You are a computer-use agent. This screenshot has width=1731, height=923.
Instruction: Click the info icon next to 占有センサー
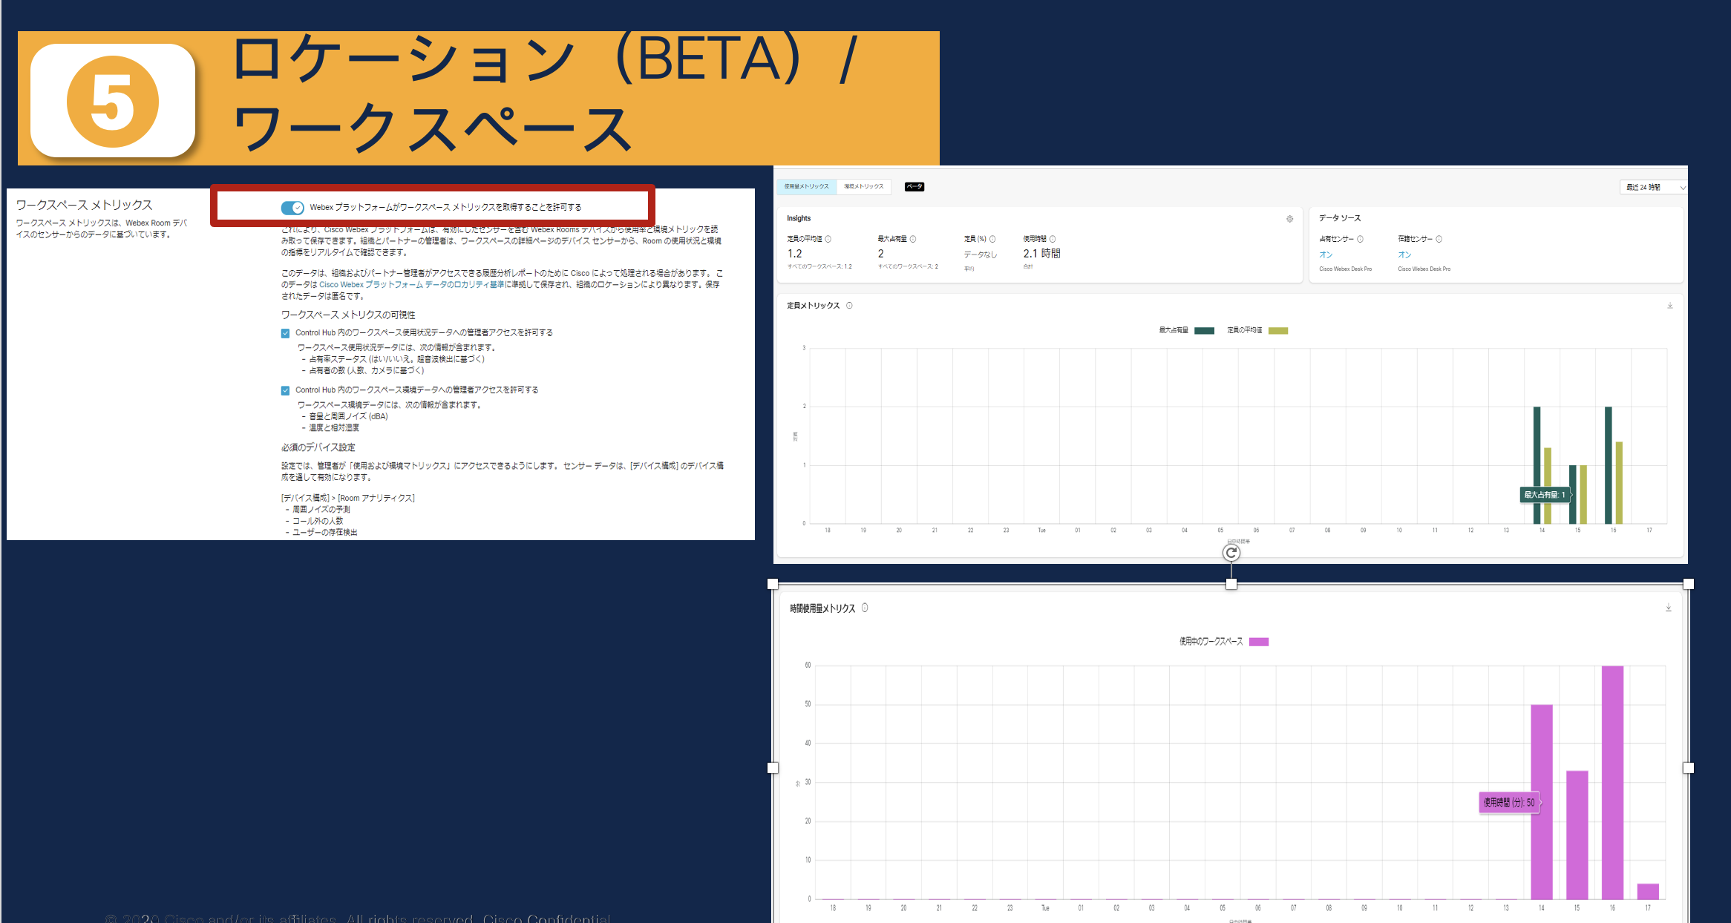point(1361,239)
